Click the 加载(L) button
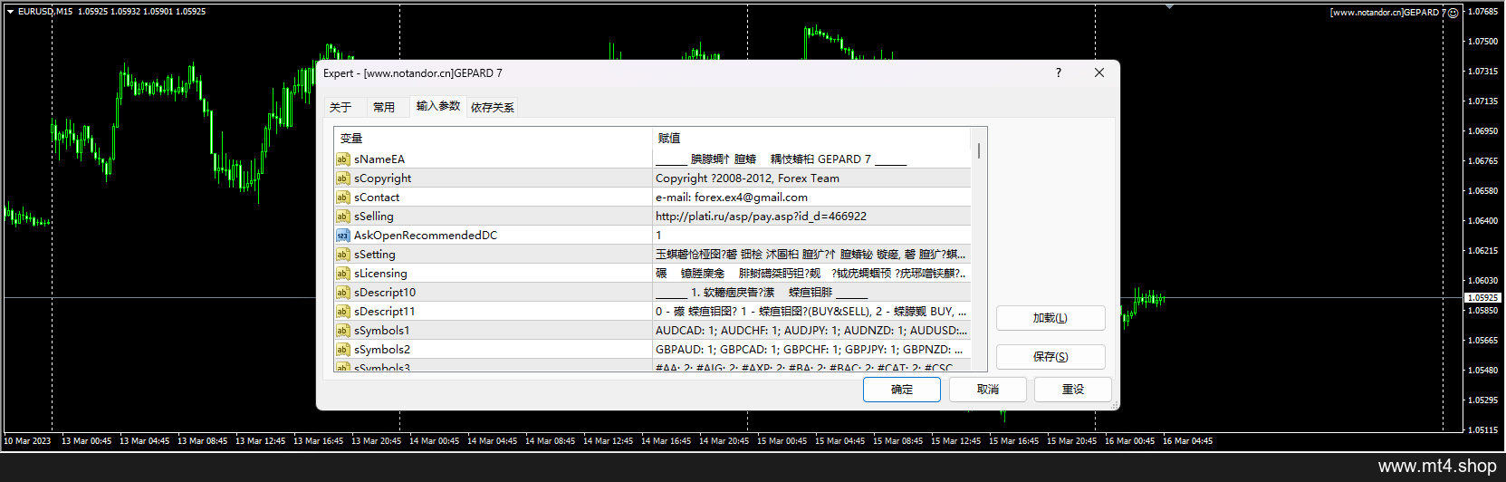 click(1050, 318)
